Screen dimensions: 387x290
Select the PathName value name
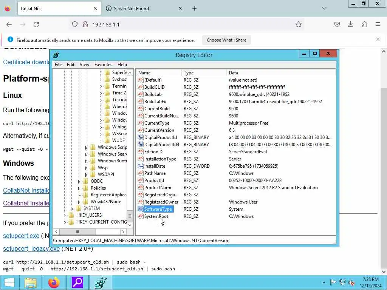pos(155,173)
